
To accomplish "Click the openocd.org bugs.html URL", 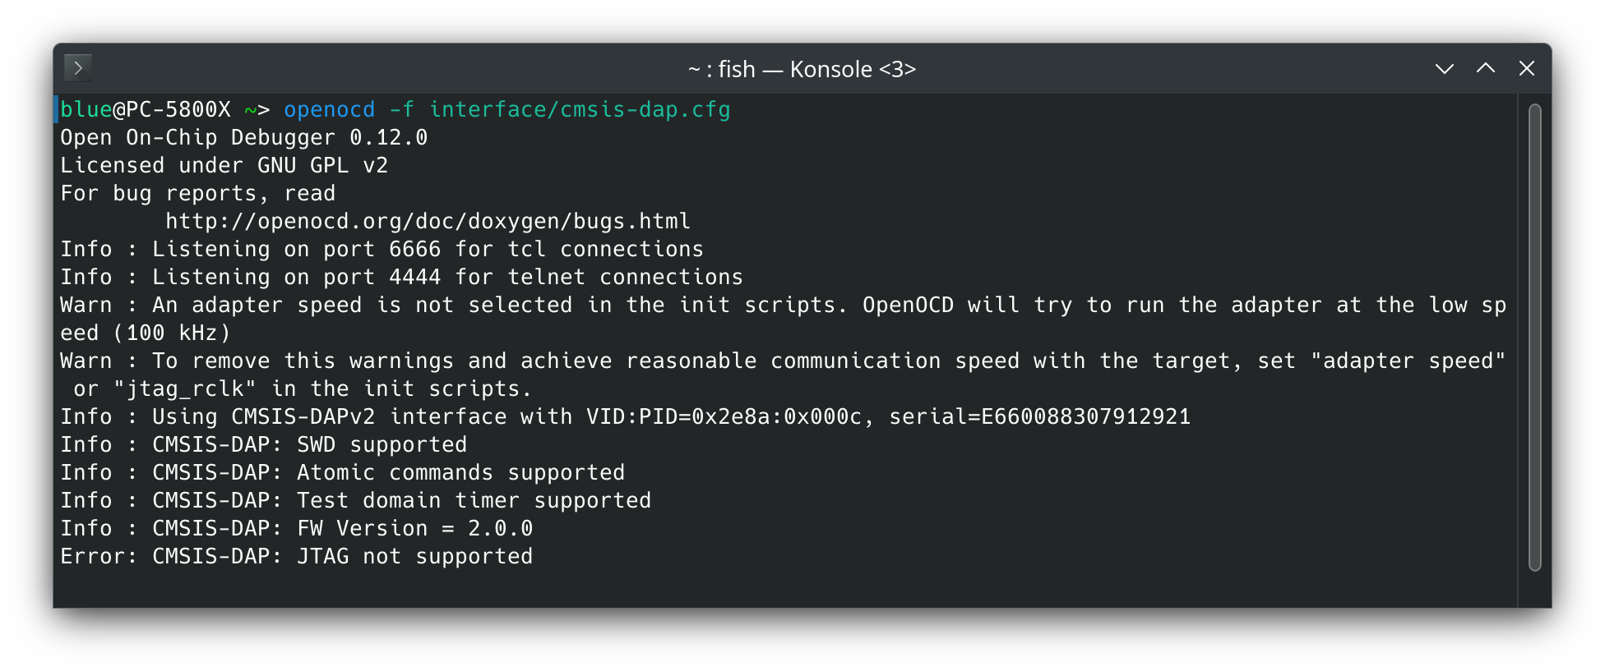I will [x=428, y=222].
